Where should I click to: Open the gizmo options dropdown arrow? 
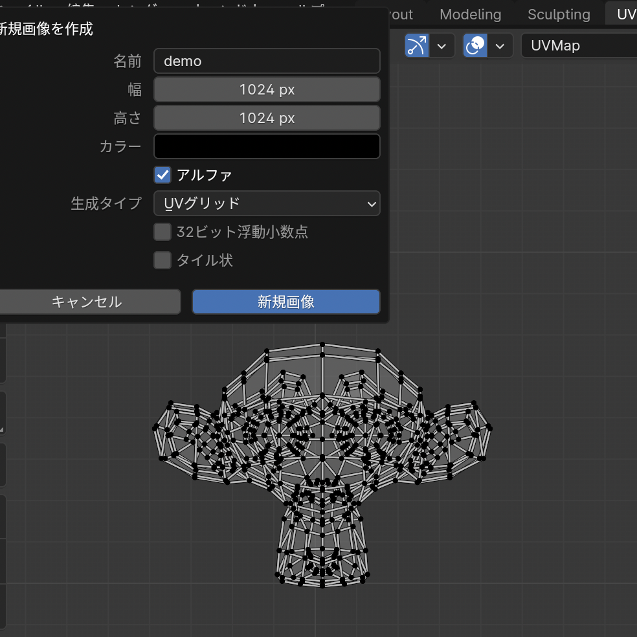[442, 46]
